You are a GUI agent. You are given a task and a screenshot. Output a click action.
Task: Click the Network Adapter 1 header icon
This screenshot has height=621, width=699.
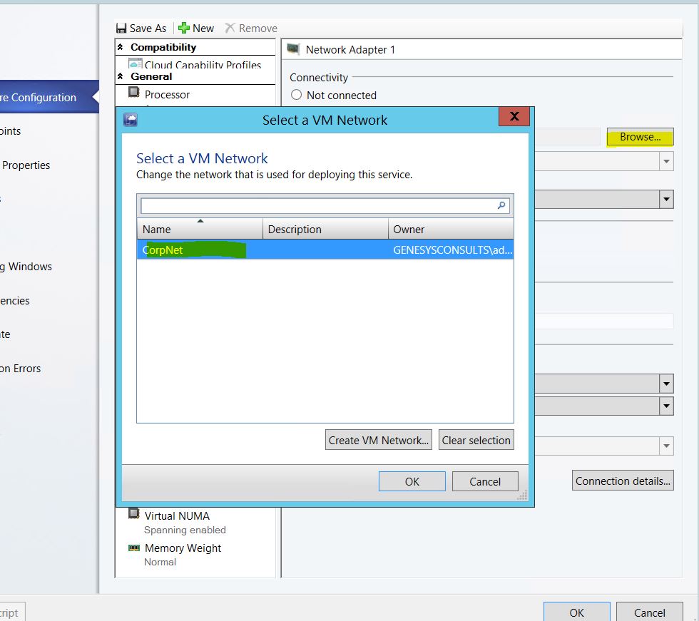coord(292,49)
